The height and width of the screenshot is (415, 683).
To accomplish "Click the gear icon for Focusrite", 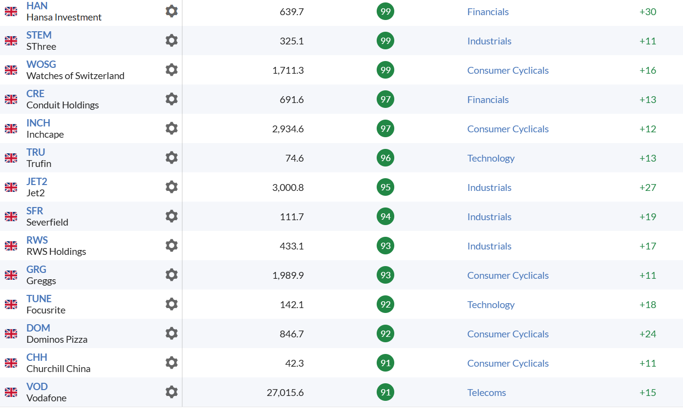I will point(171,304).
